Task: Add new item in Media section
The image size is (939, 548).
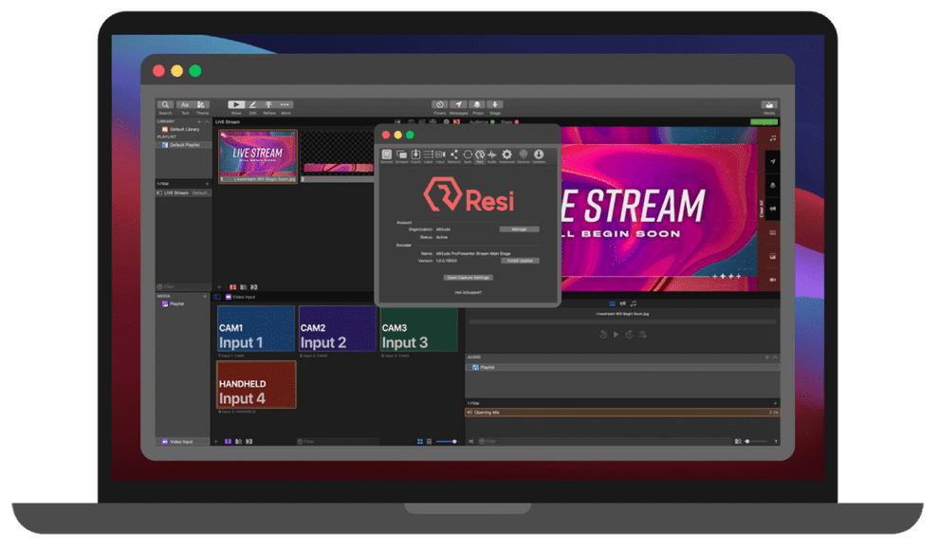Action: tap(205, 297)
